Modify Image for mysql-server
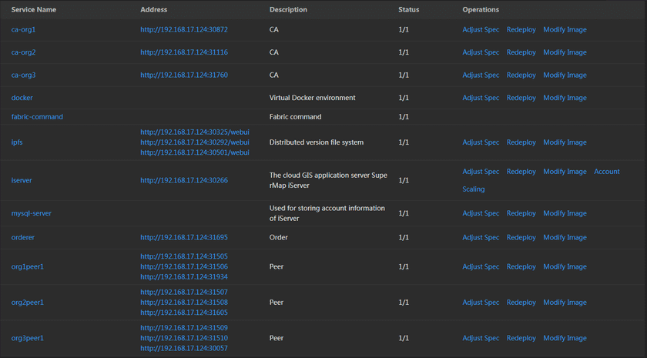Image resolution: width=647 pixels, height=358 pixels. pyautogui.click(x=565, y=213)
